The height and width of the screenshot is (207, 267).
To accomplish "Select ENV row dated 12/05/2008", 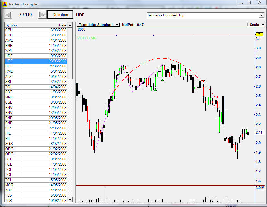I will [36, 108].
